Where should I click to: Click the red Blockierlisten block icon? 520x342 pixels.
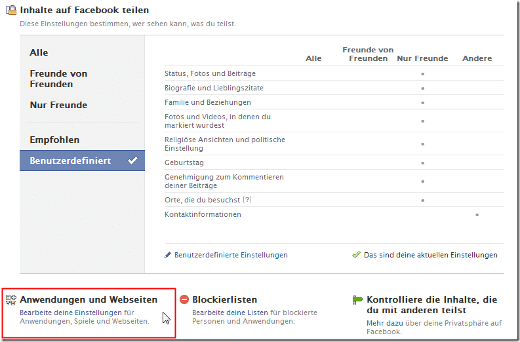coord(184,299)
